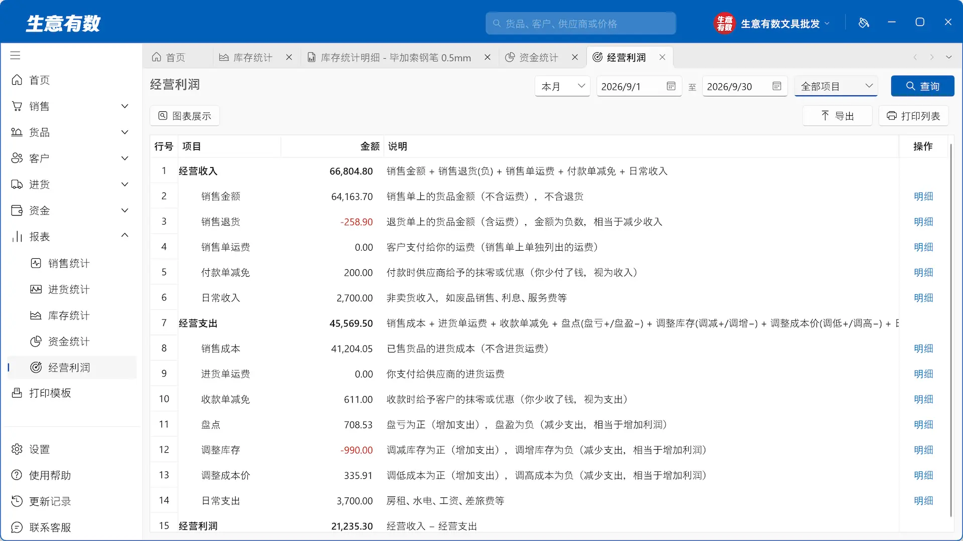Open 明细 link for 销售退货 row

(923, 222)
